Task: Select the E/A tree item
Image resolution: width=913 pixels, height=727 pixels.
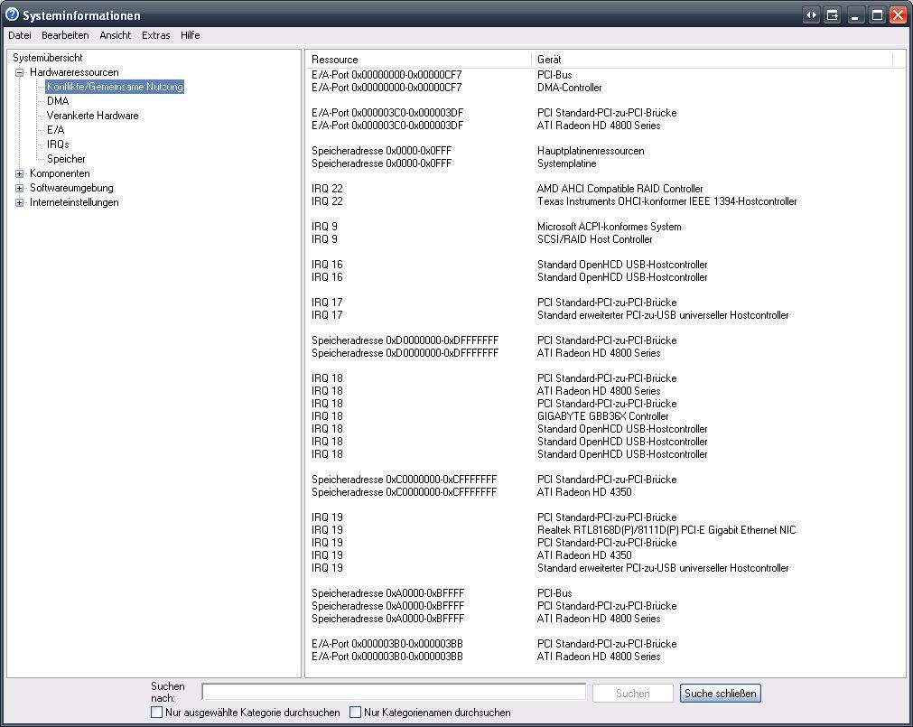Action: (55, 130)
